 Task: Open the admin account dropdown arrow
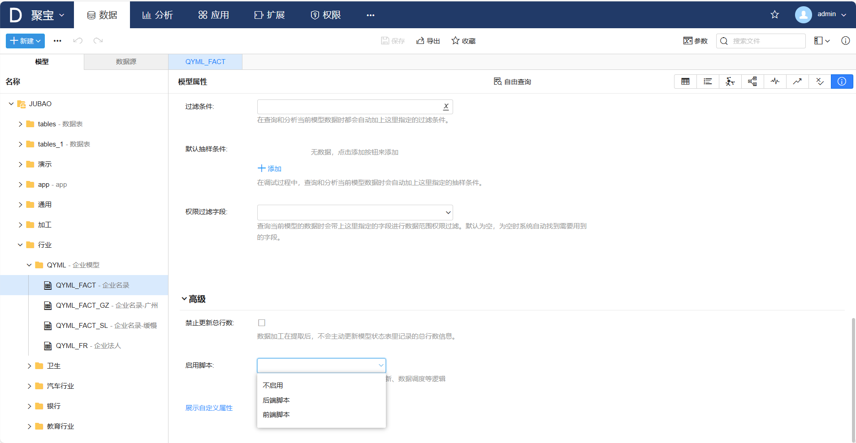click(x=843, y=15)
